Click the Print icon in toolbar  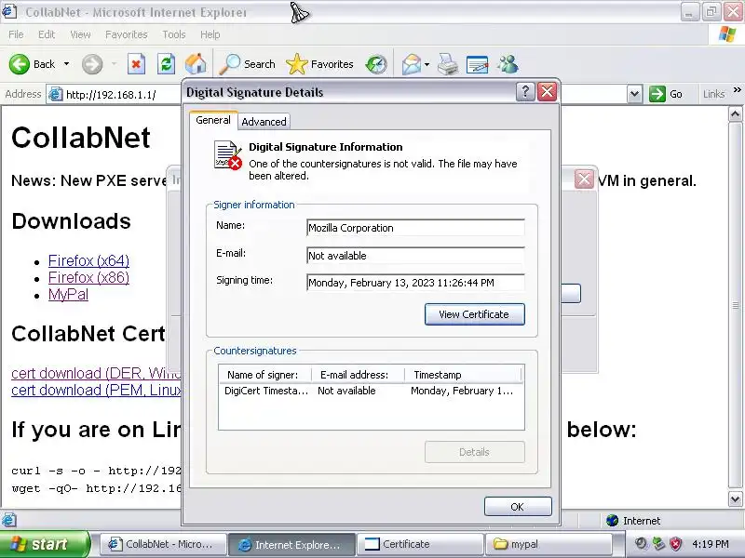point(448,64)
